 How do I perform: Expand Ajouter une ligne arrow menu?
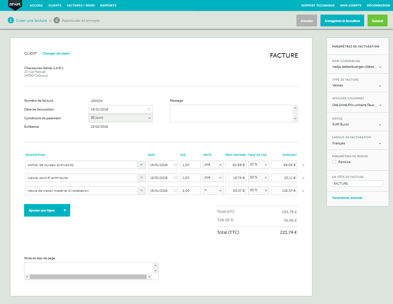(x=65, y=210)
